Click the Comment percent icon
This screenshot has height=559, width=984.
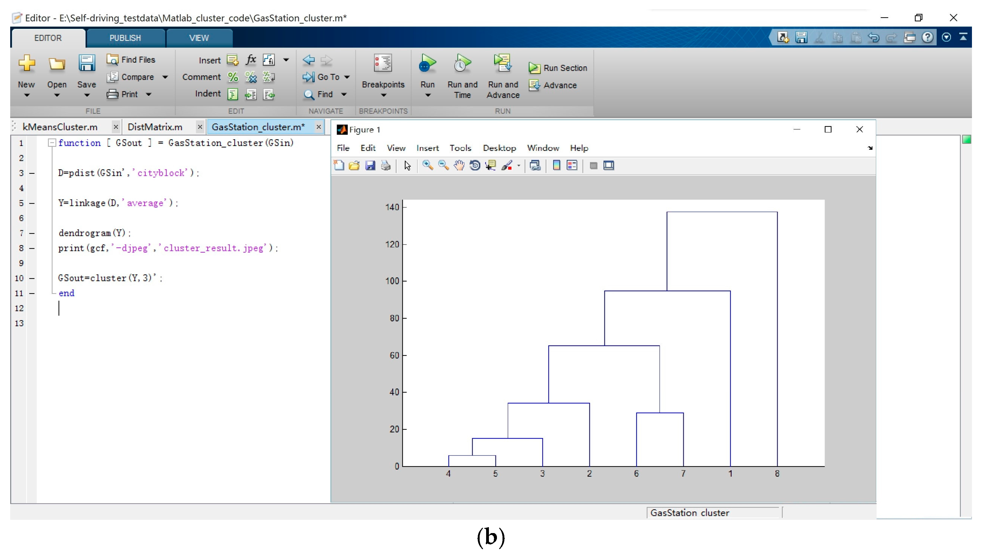[x=233, y=77]
